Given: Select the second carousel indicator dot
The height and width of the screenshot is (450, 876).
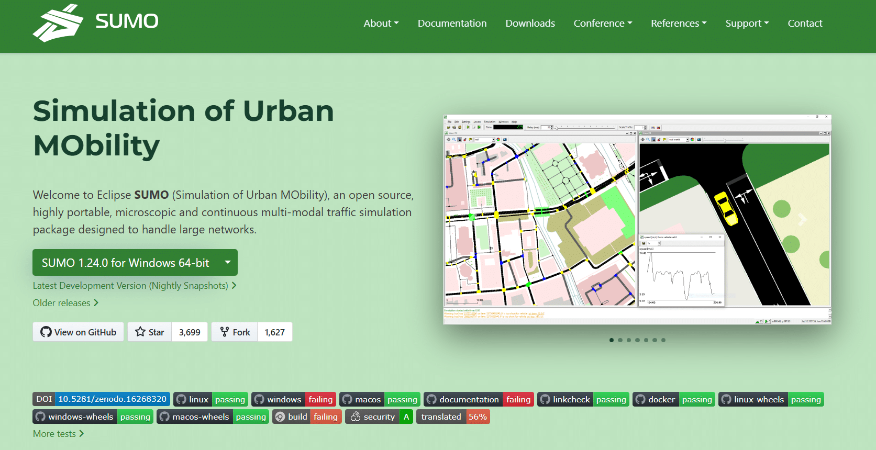Looking at the screenshot, I should pos(620,340).
